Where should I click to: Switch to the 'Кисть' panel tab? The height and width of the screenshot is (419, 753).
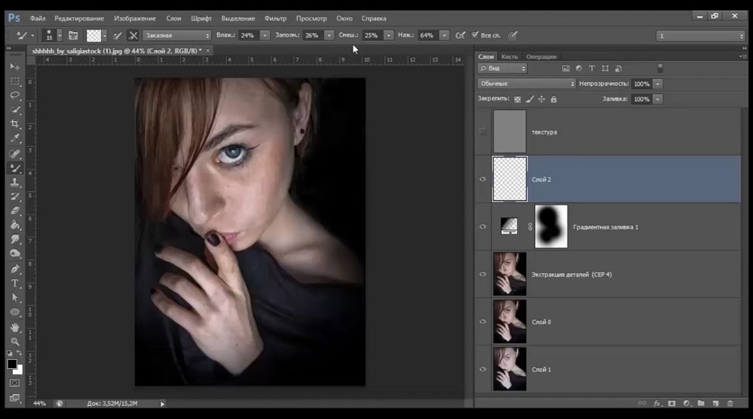[510, 57]
